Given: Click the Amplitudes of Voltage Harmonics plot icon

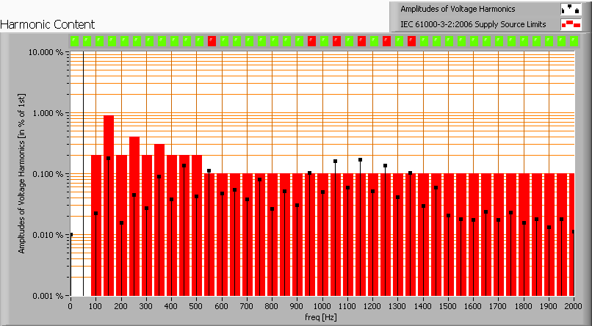Looking at the screenshot, I should [x=570, y=10].
